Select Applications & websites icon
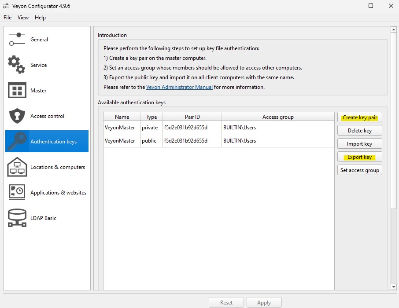Viewport: 399px width, 308px height. pos(17,192)
